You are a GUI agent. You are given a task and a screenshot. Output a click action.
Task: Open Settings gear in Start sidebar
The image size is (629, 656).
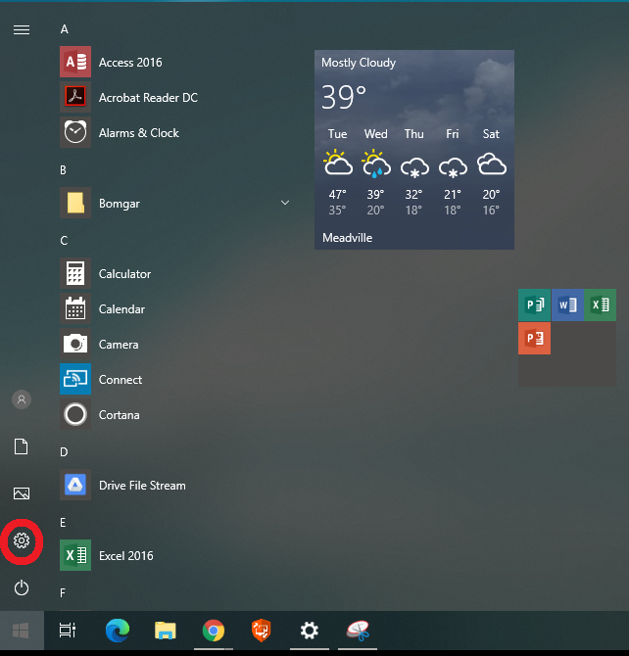[22, 540]
